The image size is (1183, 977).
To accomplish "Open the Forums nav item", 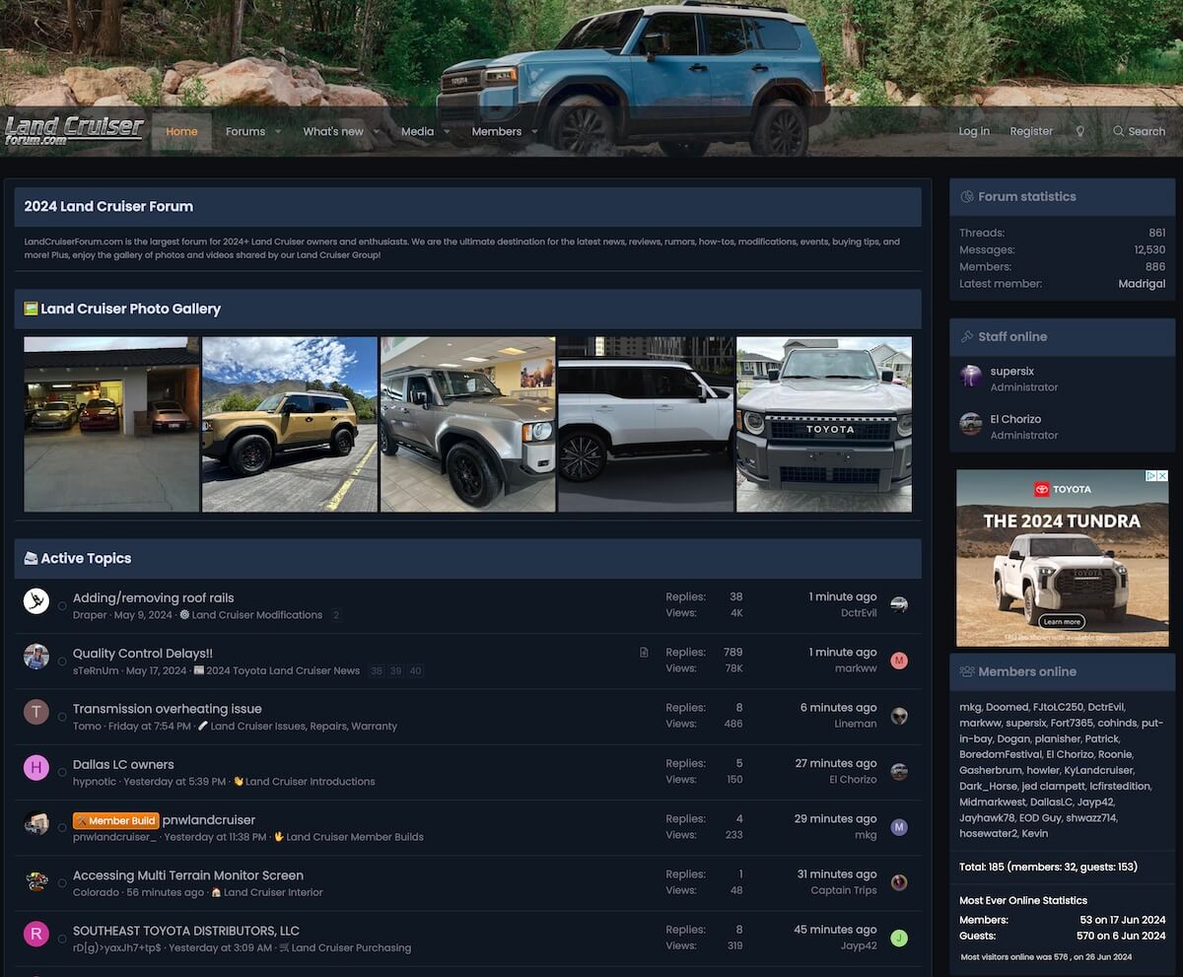I will point(245,131).
